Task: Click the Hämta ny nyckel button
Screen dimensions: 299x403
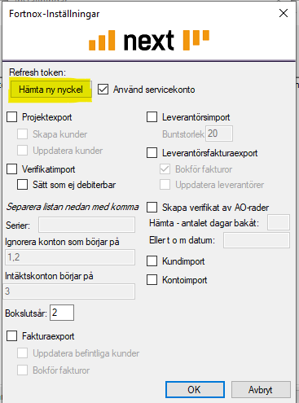Action: [51, 90]
